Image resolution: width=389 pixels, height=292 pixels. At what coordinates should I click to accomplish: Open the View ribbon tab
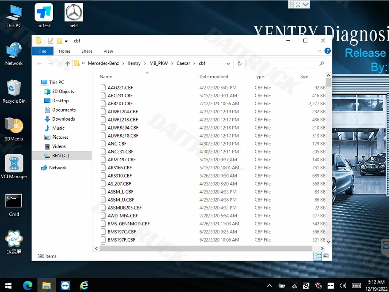click(108, 51)
